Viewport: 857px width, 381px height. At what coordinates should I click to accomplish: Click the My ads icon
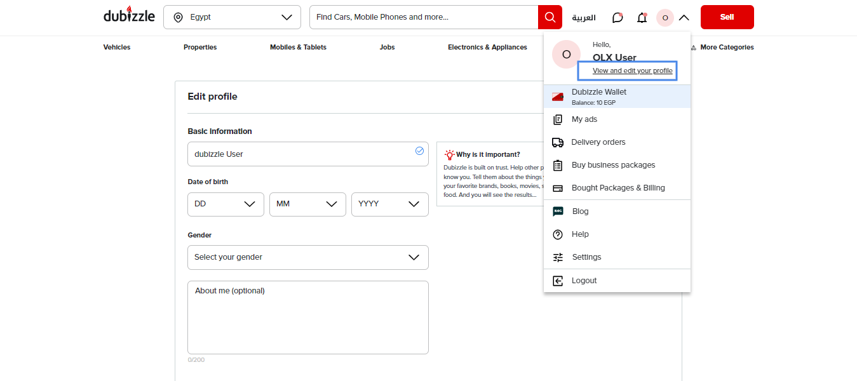pos(557,119)
